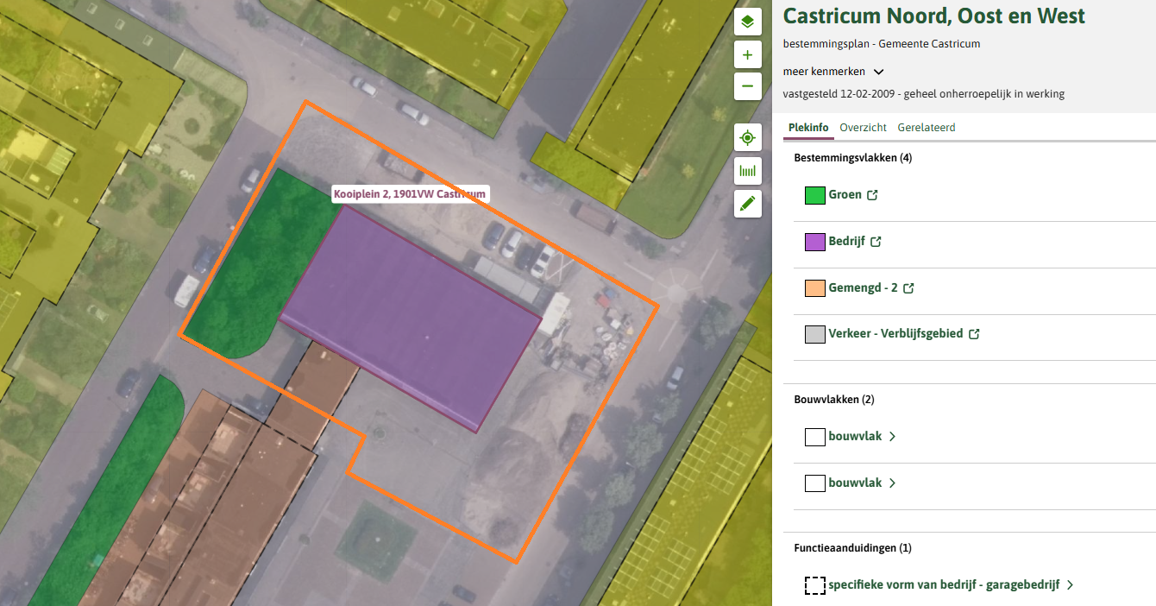Zoom out on the map with minus button
Viewport: 1156px width, 606px height.
[747, 85]
